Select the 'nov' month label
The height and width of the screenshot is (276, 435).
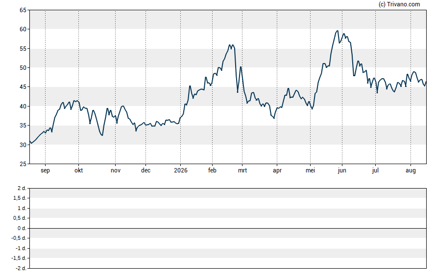coord(116,170)
